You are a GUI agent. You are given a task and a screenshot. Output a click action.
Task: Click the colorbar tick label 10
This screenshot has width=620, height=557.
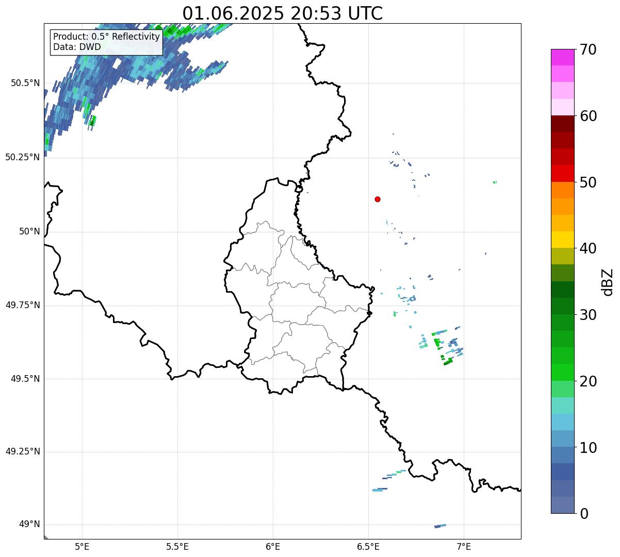[x=588, y=448]
